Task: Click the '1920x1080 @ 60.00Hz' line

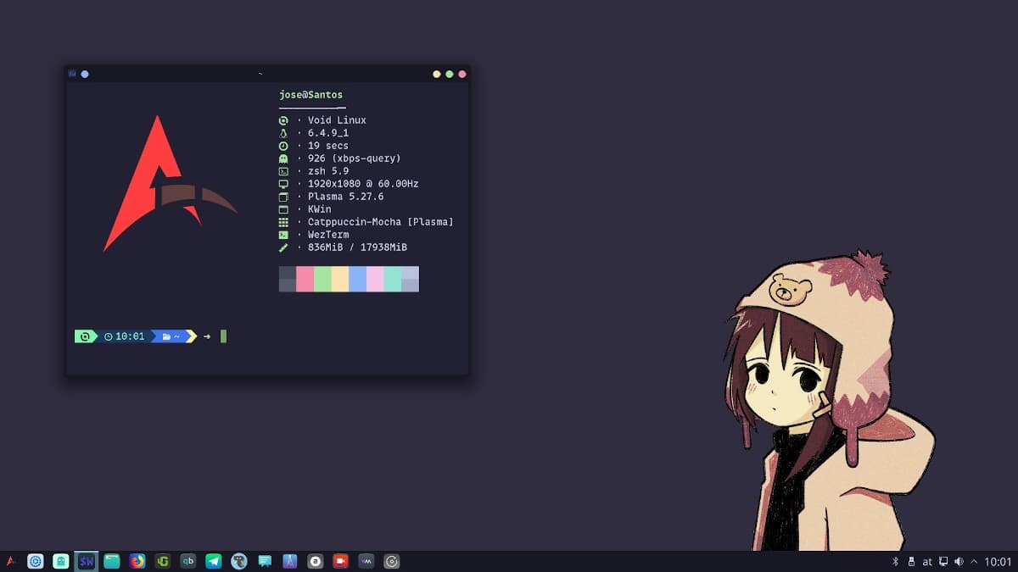Action: [363, 184]
